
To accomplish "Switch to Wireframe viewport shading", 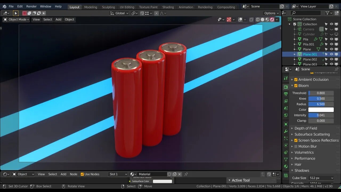I will click(x=258, y=19).
